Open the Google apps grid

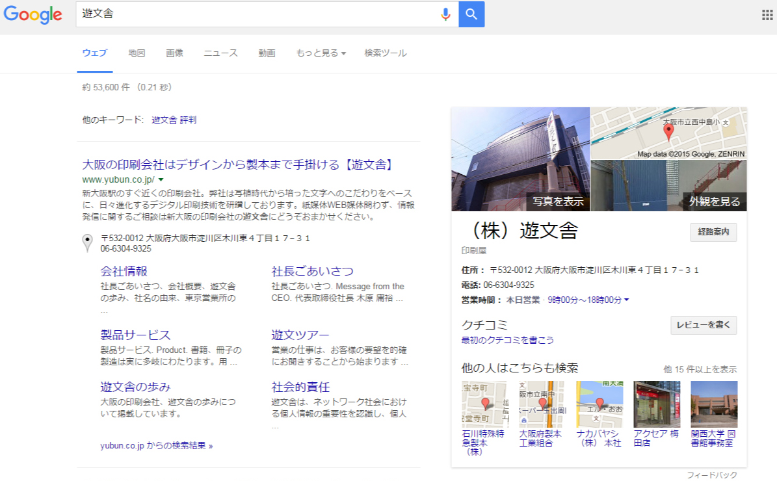point(767,15)
